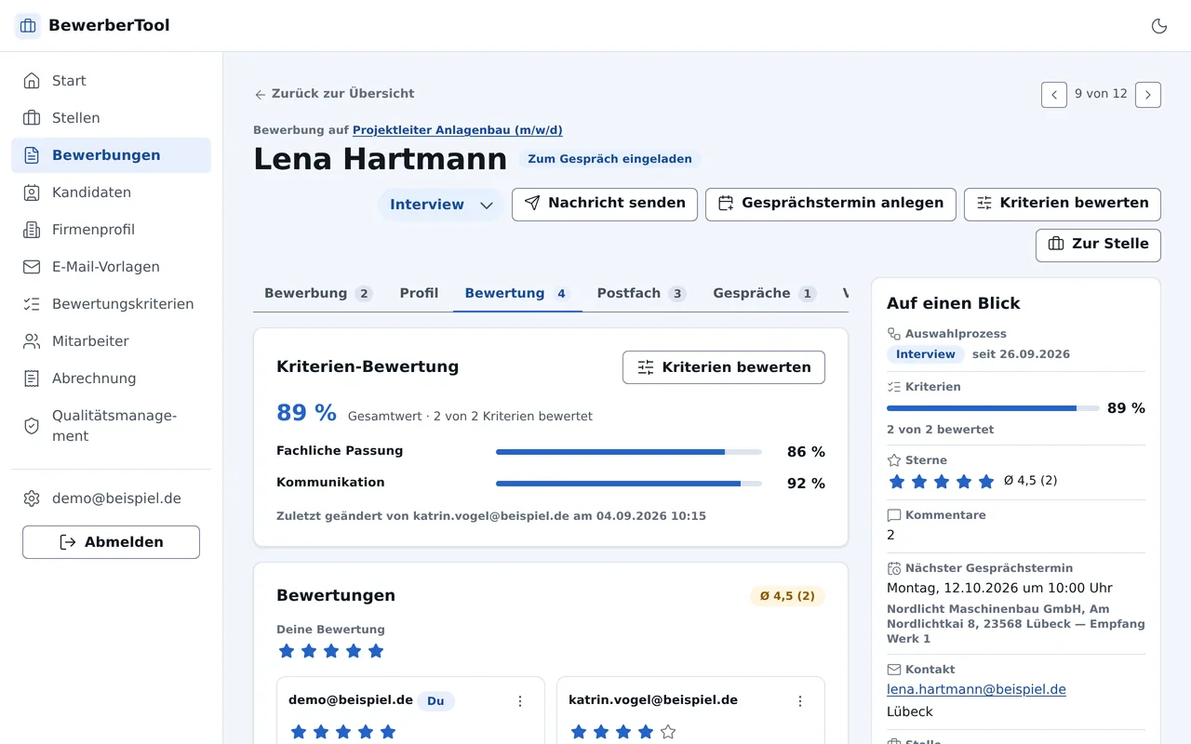The width and height of the screenshot is (1191, 744).
Task: Click the Firmenprofil building icon
Action: click(32, 230)
